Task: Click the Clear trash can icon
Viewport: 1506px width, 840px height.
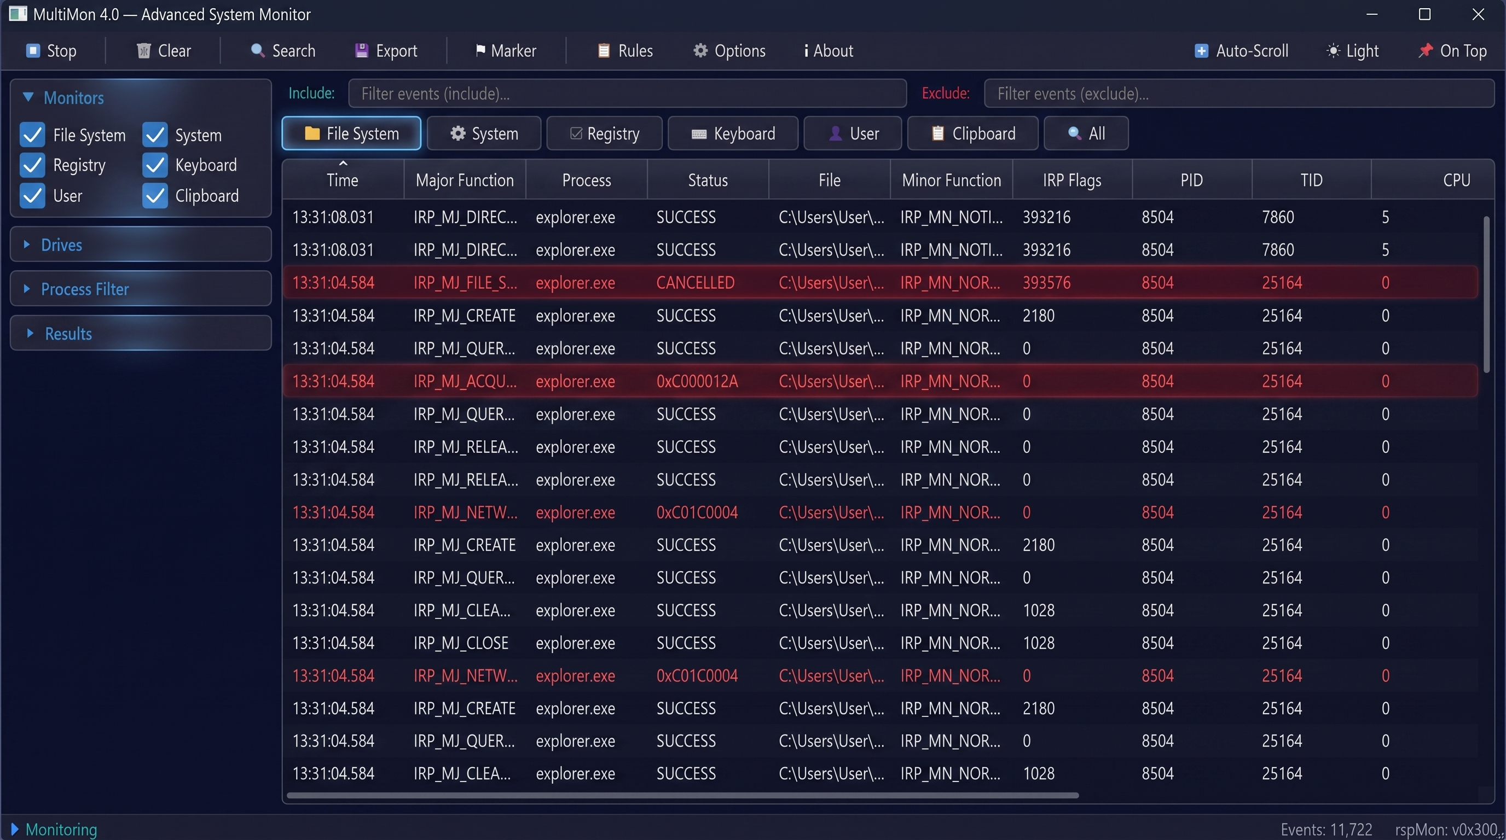Action: point(143,51)
